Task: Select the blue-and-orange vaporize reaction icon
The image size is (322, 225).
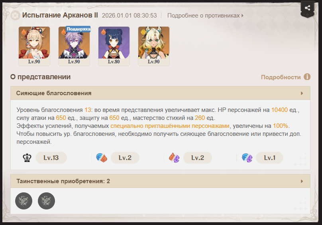Action: pyautogui.click(x=102, y=158)
